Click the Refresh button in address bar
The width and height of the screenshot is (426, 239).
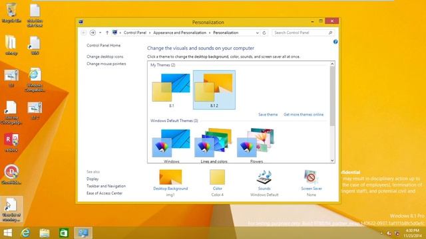pos(264,33)
